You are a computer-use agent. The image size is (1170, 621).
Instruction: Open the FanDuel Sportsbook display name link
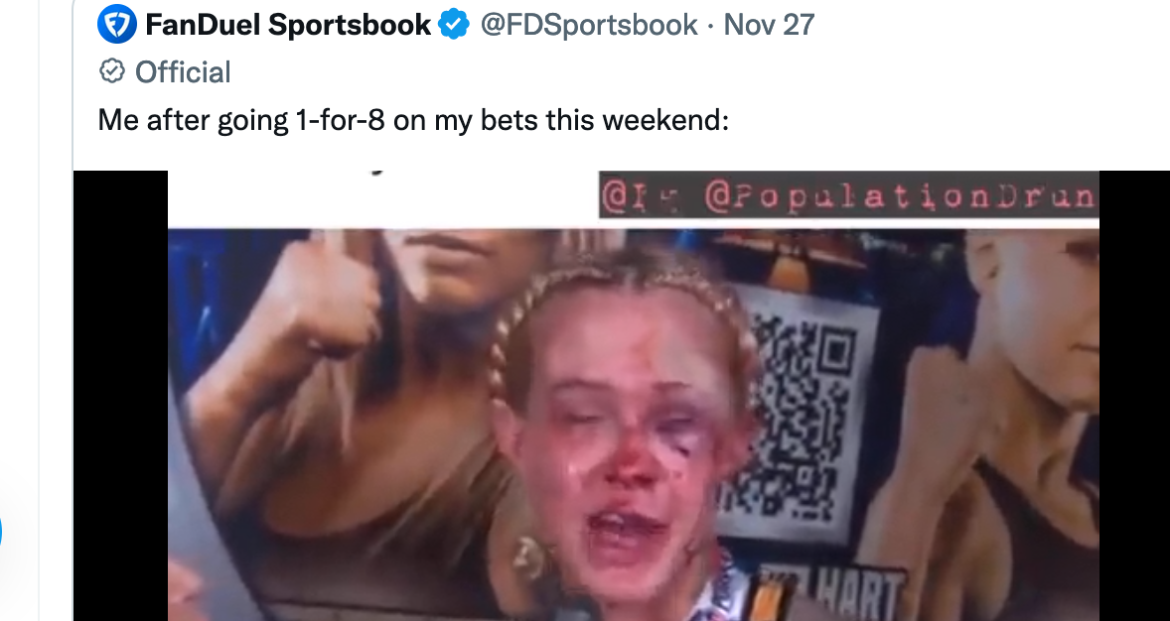(288, 25)
